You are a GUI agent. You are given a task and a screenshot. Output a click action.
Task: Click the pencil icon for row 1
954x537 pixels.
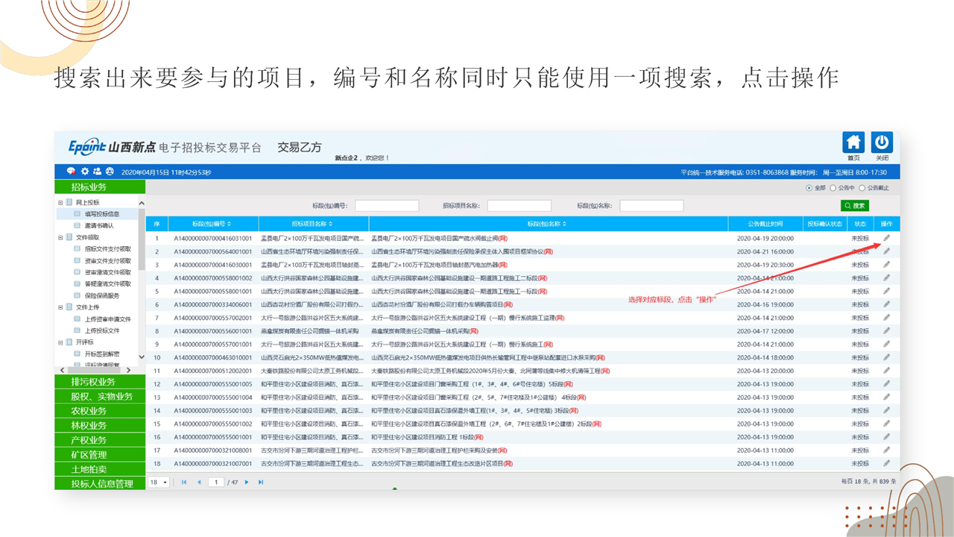pyautogui.click(x=886, y=239)
